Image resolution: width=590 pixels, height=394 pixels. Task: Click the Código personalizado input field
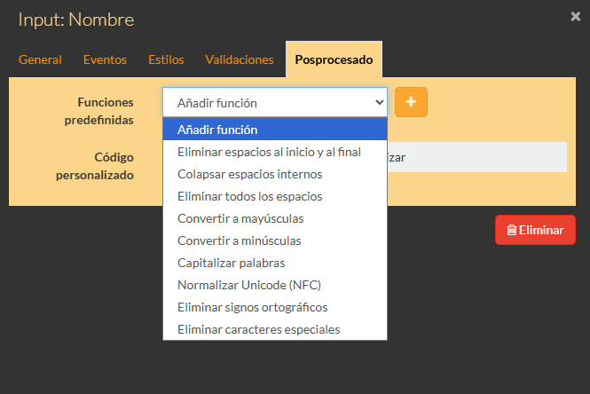pyautogui.click(x=476, y=157)
